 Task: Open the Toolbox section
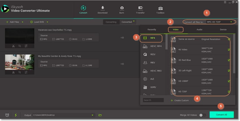(160, 10)
